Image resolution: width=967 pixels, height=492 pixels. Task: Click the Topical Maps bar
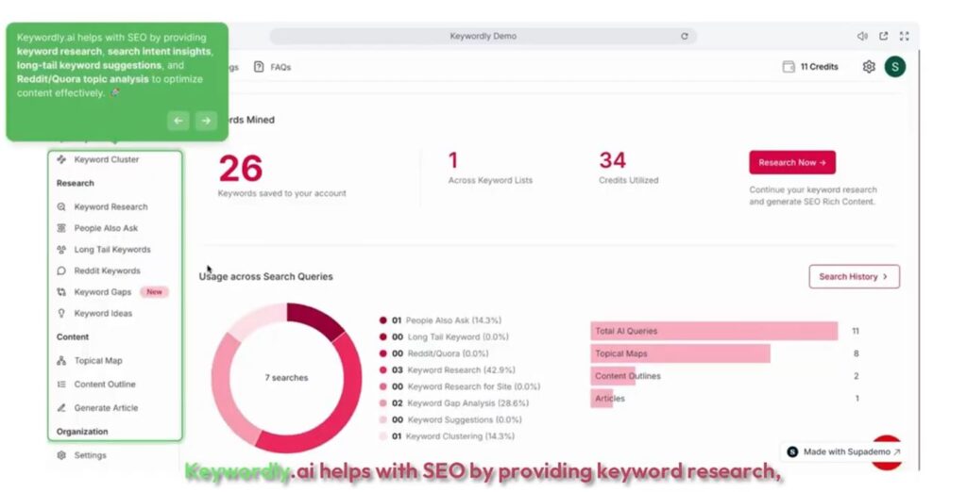680,353
